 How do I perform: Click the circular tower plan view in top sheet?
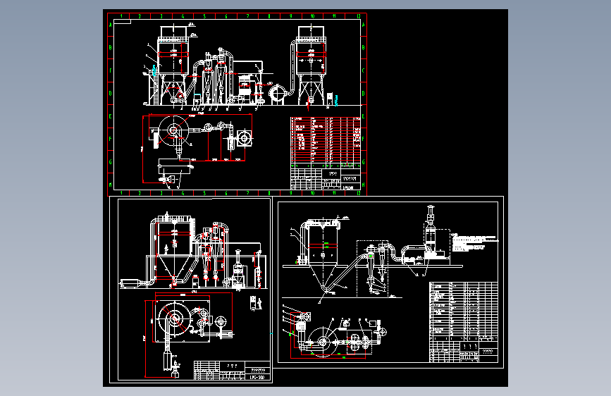tap(173, 130)
